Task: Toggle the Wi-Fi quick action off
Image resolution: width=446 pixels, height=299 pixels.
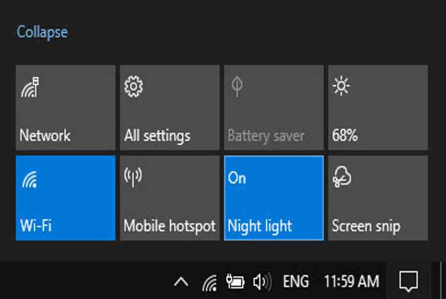Action: 66,198
